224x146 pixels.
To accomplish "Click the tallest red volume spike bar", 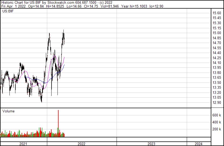I will point(58,121).
